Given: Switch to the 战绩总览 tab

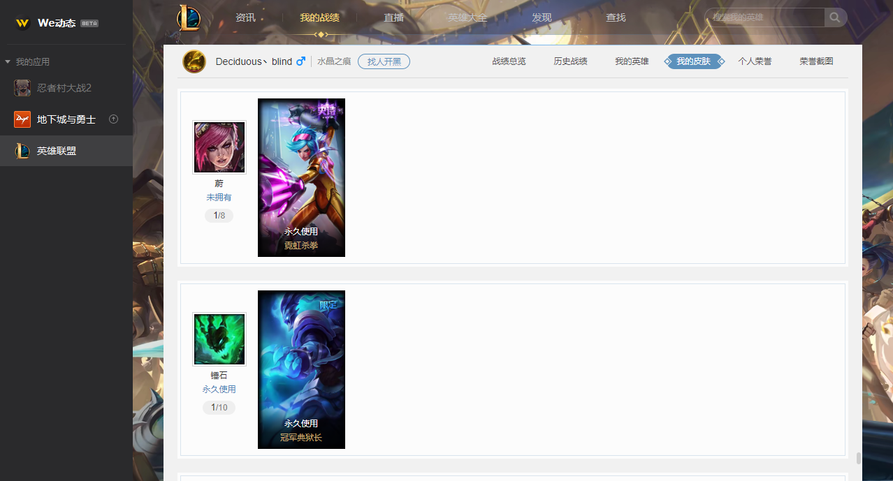Looking at the screenshot, I should tap(509, 61).
